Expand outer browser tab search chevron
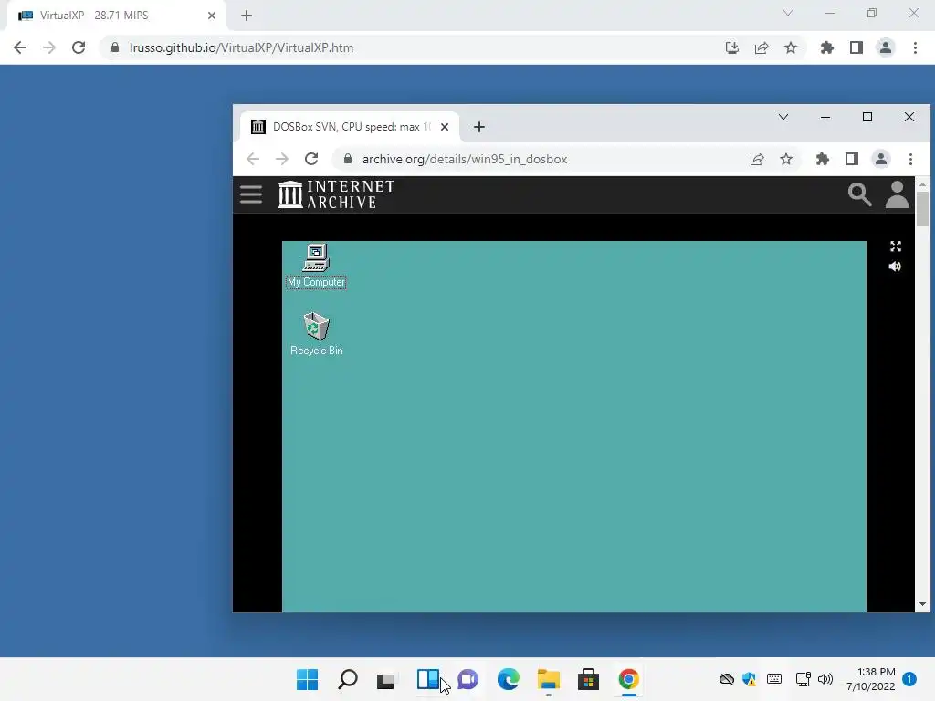 pyautogui.click(x=788, y=13)
